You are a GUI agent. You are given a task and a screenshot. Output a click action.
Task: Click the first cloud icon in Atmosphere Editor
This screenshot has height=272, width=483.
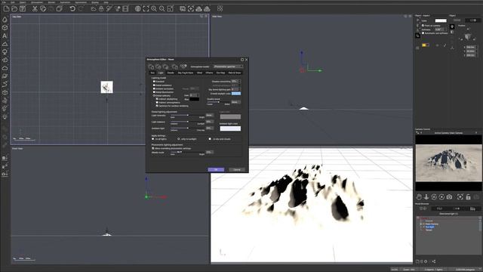point(151,66)
